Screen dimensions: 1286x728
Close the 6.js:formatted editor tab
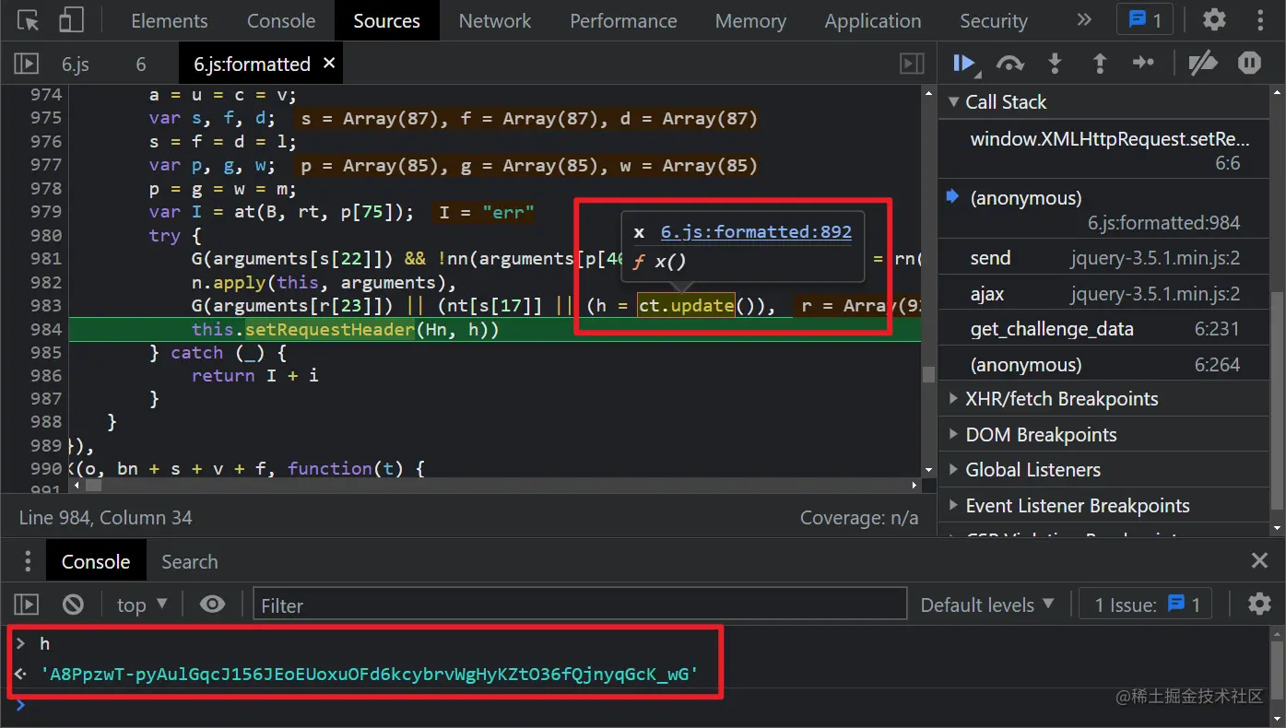coord(330,63)
